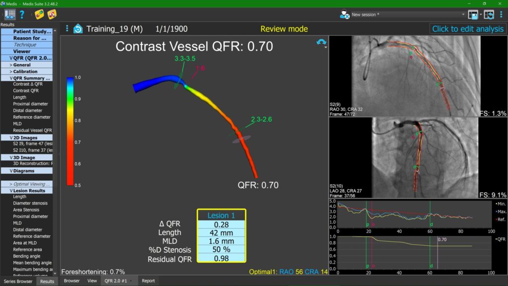Click the first yellow vessel analysis icon
Image resolution: width=508 pixels, height=286 pixels.
(x=39, y=14)
